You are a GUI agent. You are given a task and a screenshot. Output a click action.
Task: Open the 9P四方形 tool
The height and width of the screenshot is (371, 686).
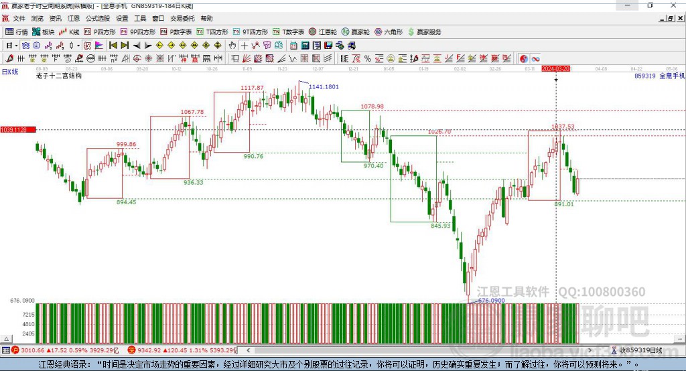pos(138,32)
